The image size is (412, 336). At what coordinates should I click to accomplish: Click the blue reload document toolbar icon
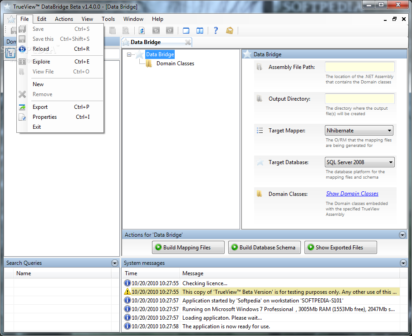pos(142,30)
